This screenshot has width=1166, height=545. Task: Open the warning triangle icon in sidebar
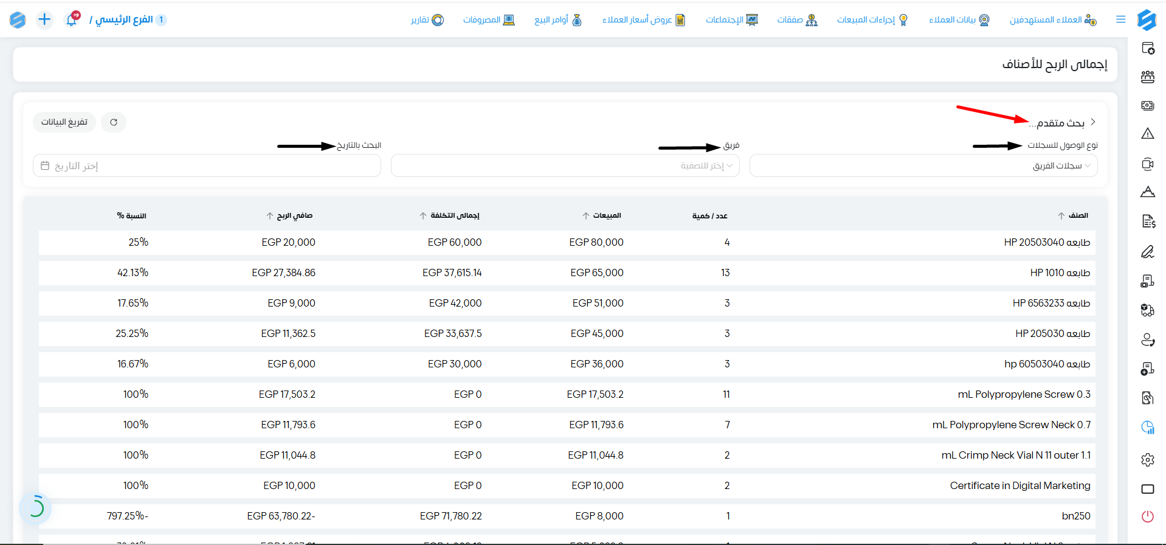[1148, 134]
